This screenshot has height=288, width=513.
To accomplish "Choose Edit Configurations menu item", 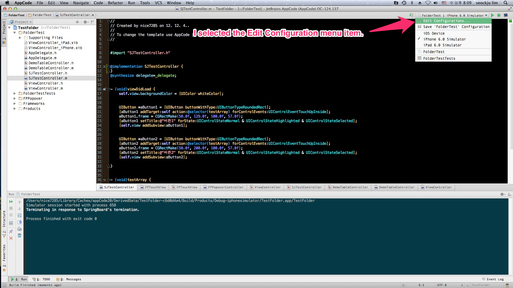I will tap(453, 21).
